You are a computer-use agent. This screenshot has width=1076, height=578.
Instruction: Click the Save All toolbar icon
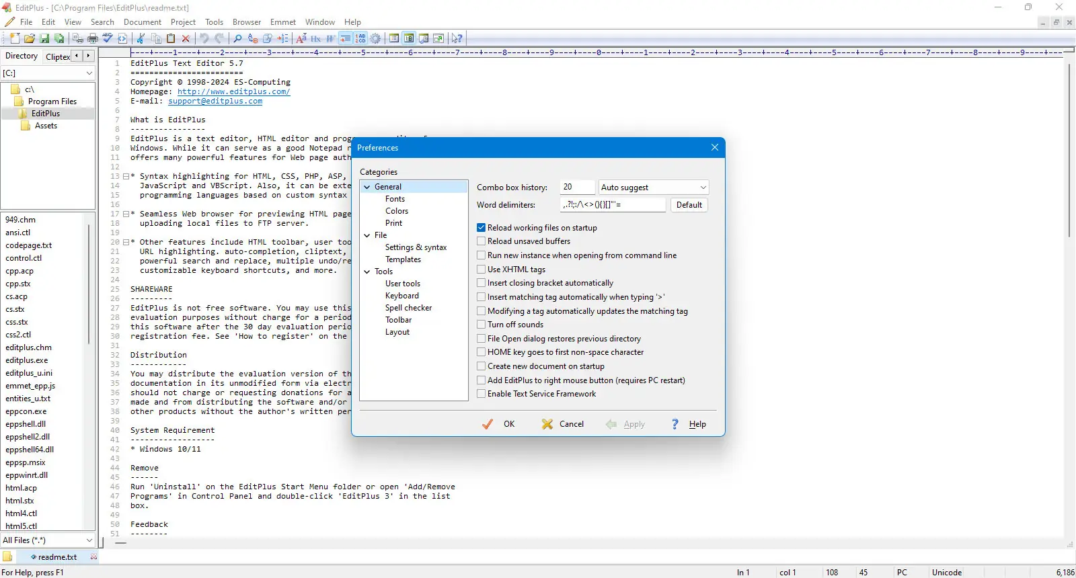(59, 38)
